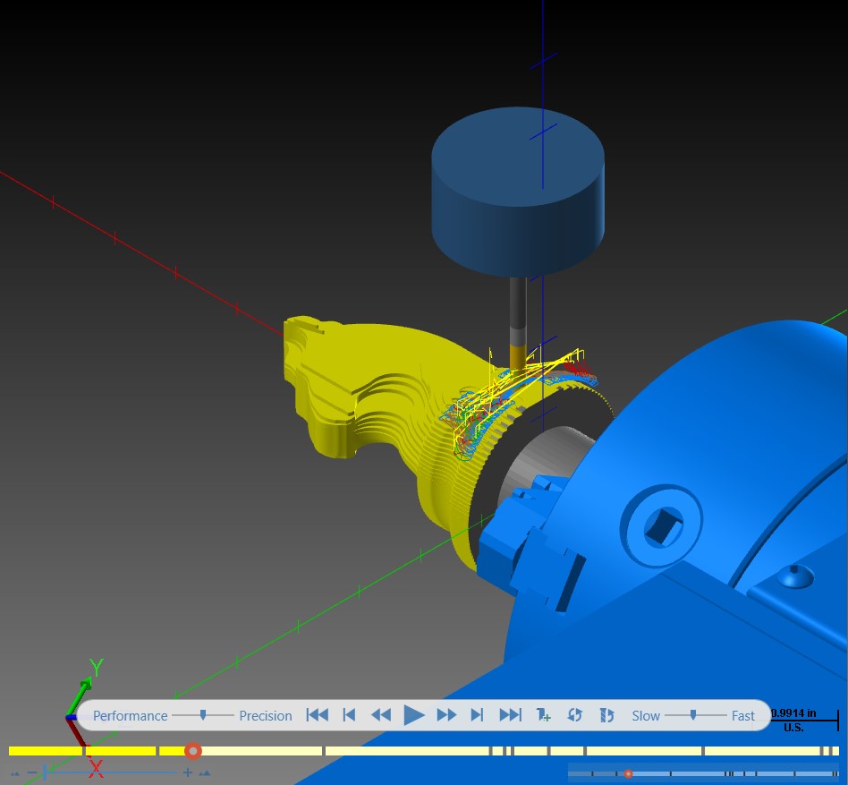The width and height of the screenshot is (848, 785).
Task: Click the Fast speed label
Action: point(742,716)
